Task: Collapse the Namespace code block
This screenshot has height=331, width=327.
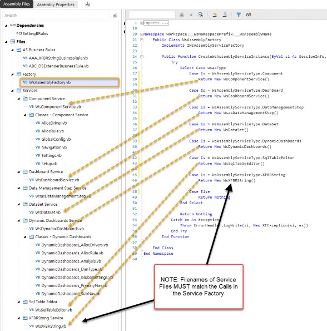Action: pyautogui.click(x=142, y=34)
